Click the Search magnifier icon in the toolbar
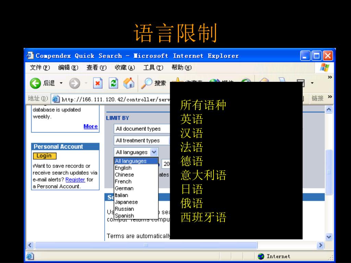351x263 pixels. [147, 83]
